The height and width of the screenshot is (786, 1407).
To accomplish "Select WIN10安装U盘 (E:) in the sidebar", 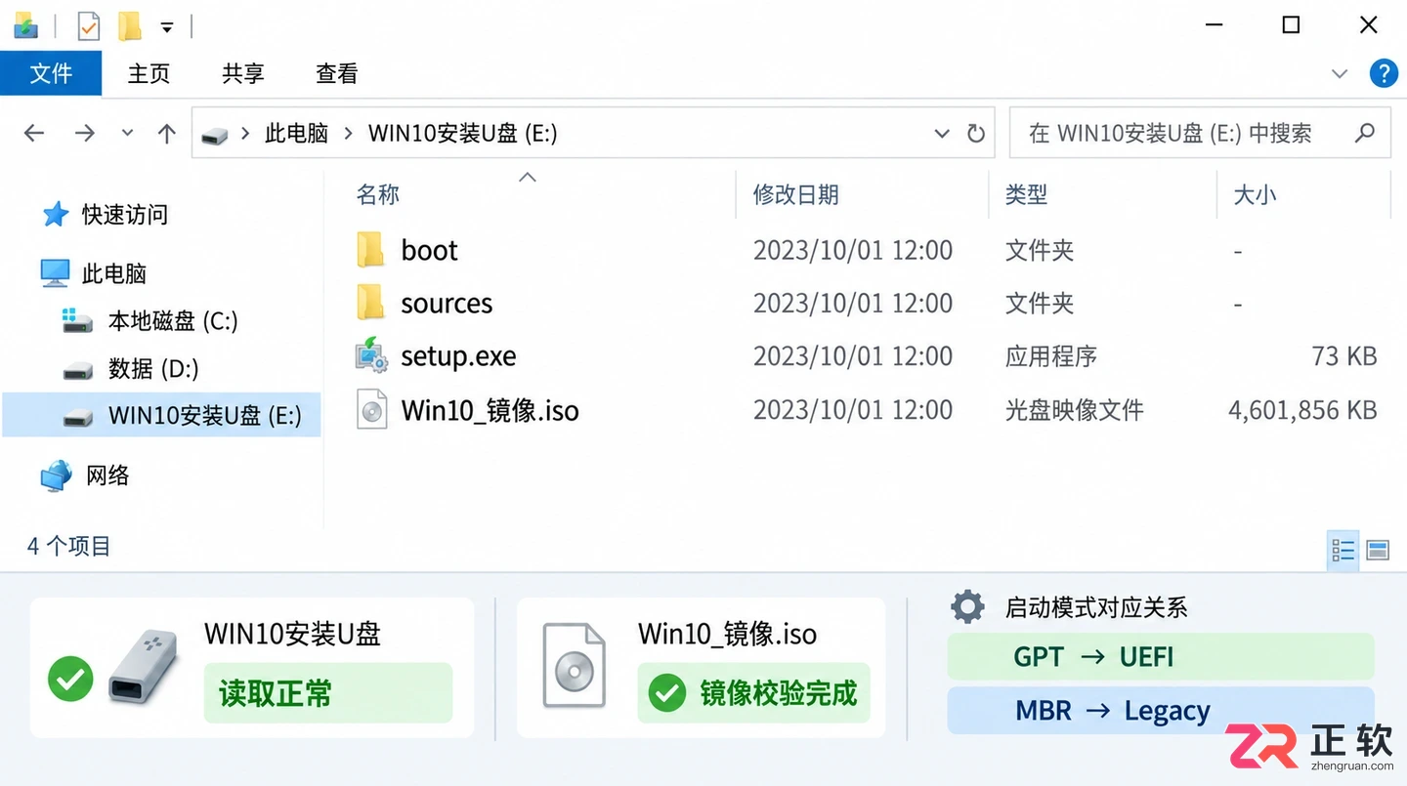I will [x=161, y=415].
